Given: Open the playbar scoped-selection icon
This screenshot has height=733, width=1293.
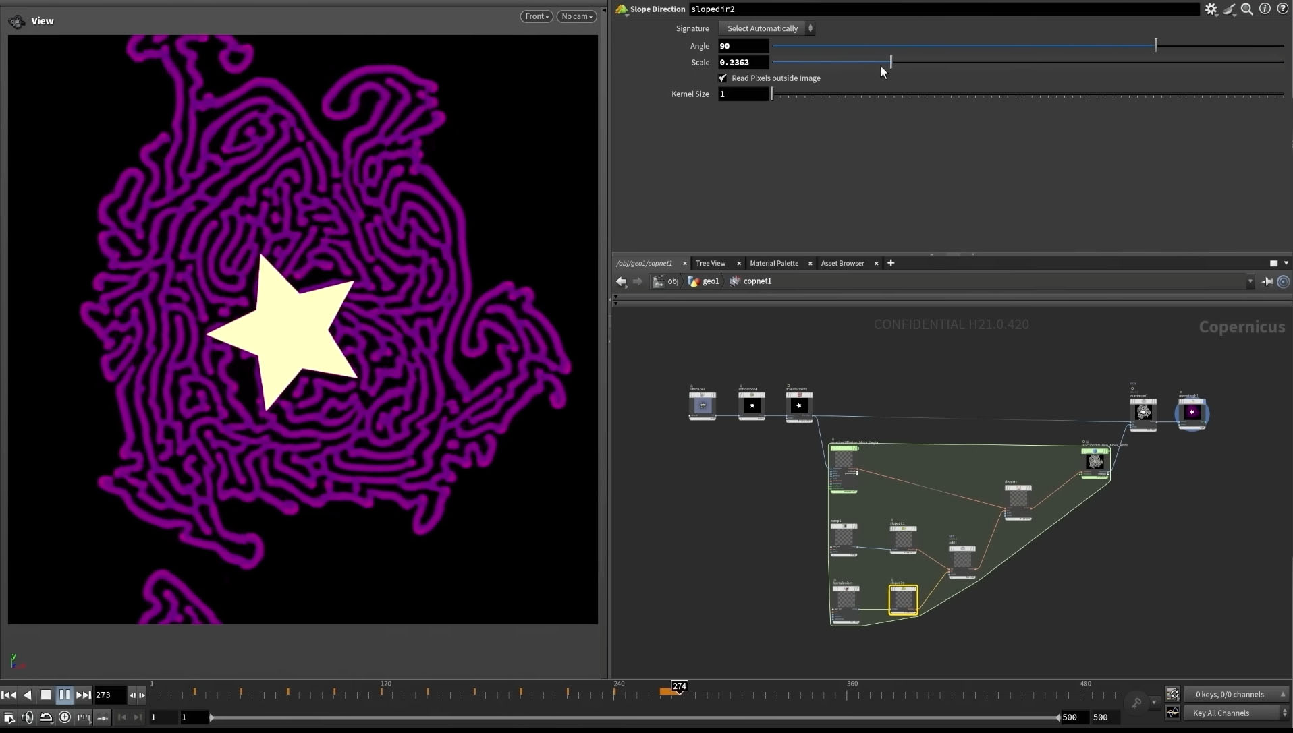Looking at the screenshot, I should [x=9, y=717].
